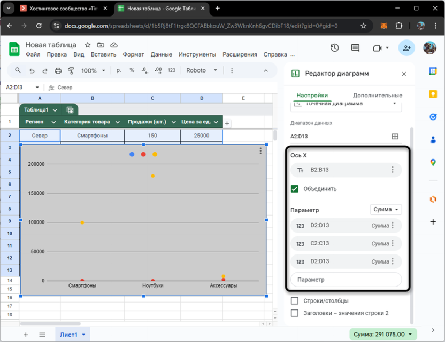445x342 pixels.
Task: Open version history clock icon
Action: tap(335, 48)
